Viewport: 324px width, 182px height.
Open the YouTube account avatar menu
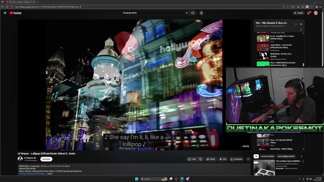[x=316, y=13]
